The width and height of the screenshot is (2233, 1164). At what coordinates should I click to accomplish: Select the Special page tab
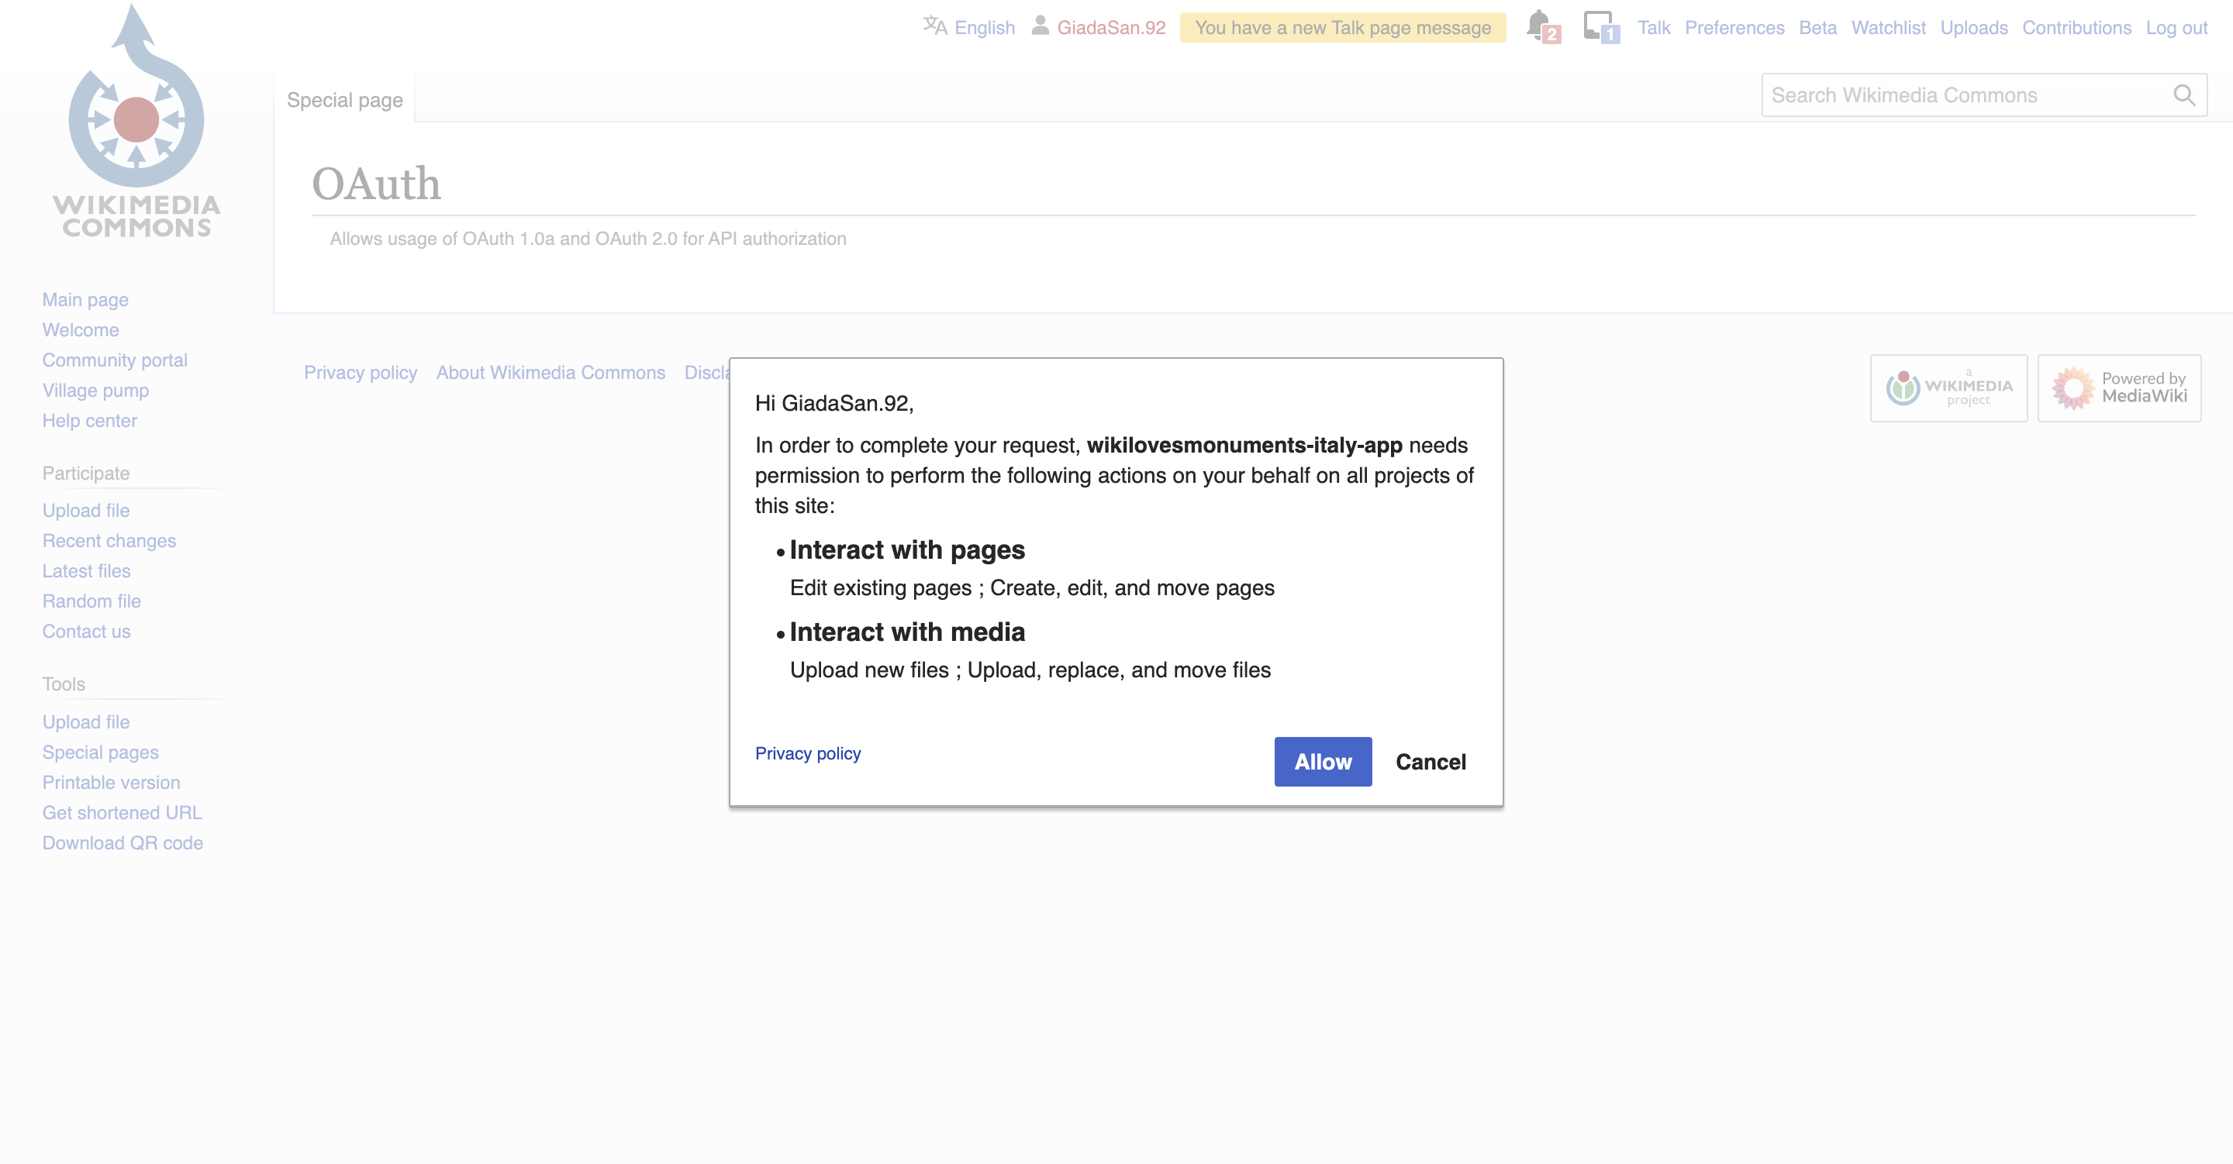(344, 101)
